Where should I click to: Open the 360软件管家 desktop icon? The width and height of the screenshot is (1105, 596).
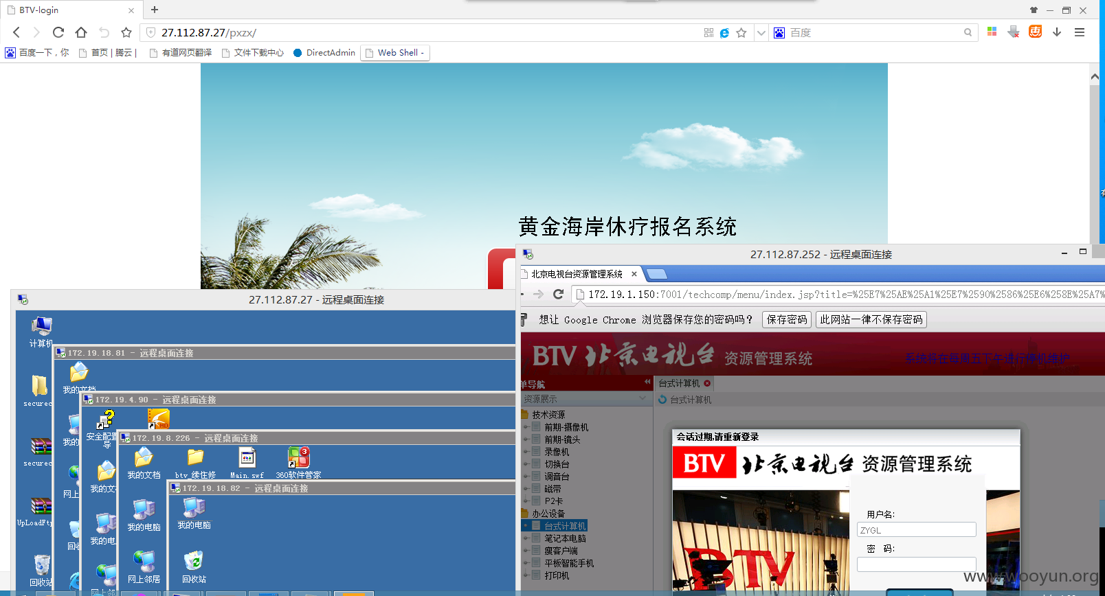tap(298, 463)
